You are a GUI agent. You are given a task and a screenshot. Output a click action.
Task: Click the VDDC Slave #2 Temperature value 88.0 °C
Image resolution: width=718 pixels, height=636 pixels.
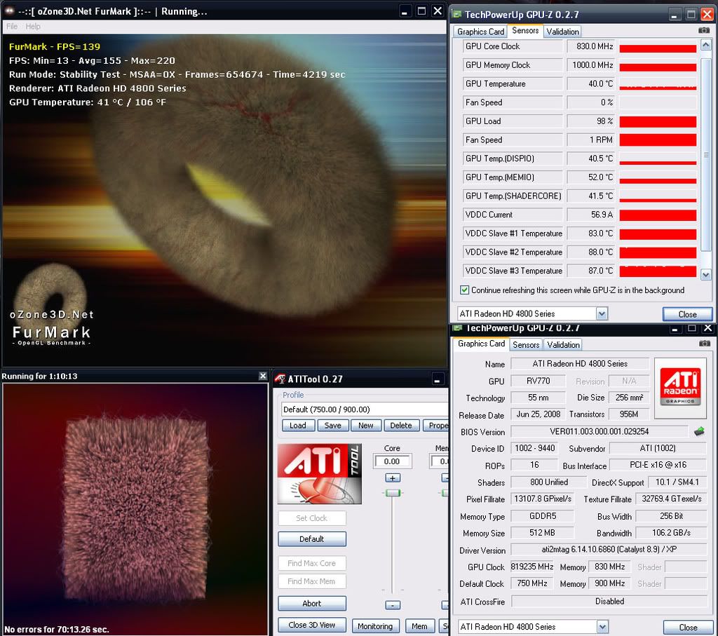click(590, 252)
